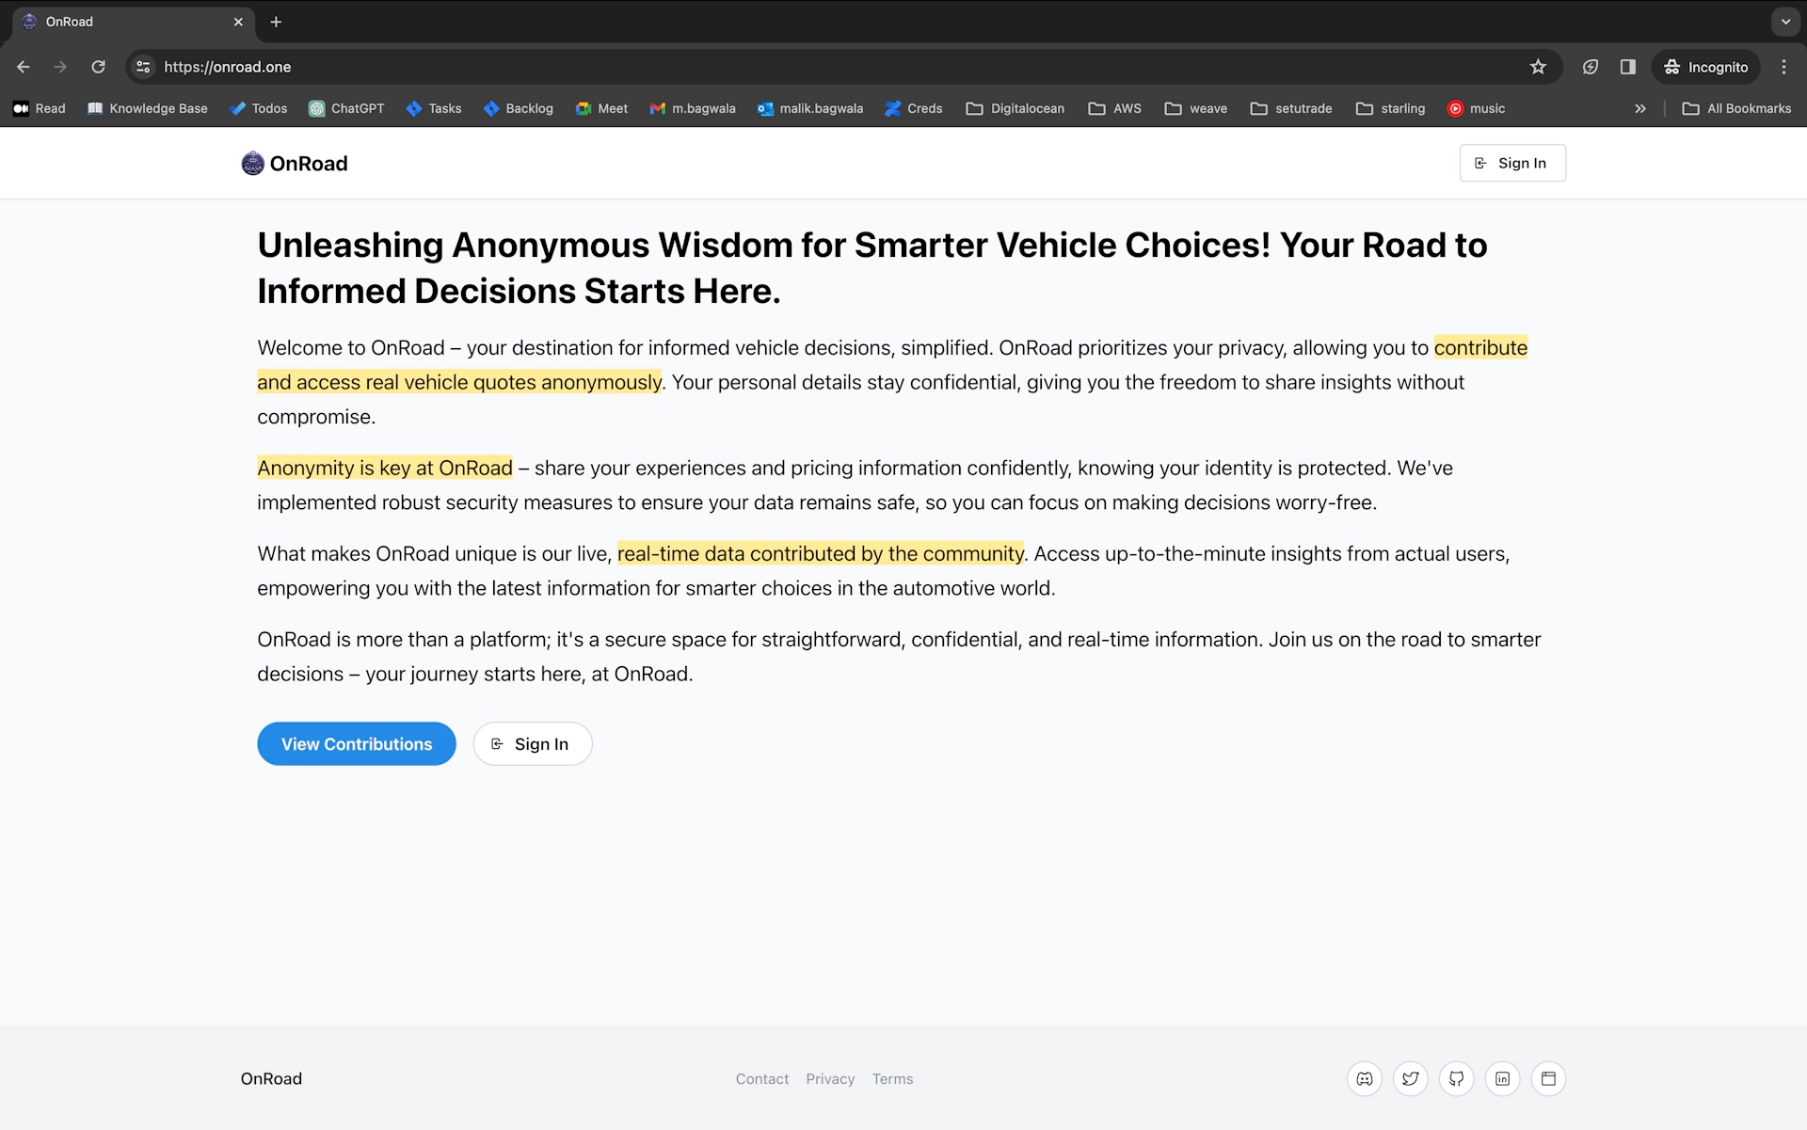Image resolution: width=1807 pixels, height=1130 pixels.
Task: Select the ChatGPT bookmark item
Action: (x=345, y=108)
